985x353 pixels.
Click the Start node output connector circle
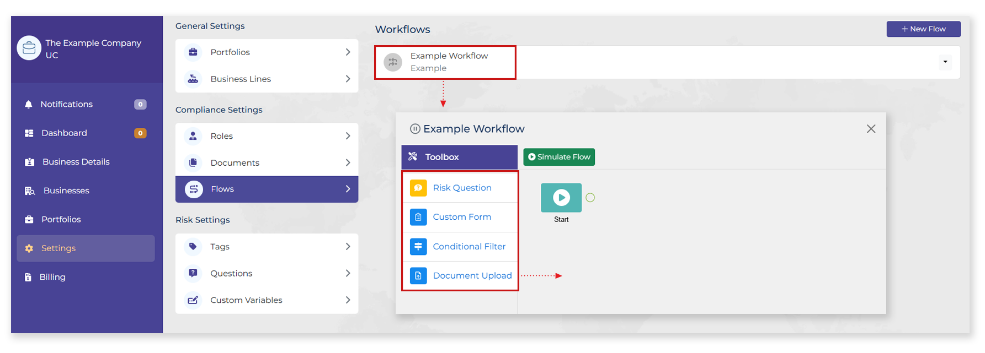[x=590, y=198]
